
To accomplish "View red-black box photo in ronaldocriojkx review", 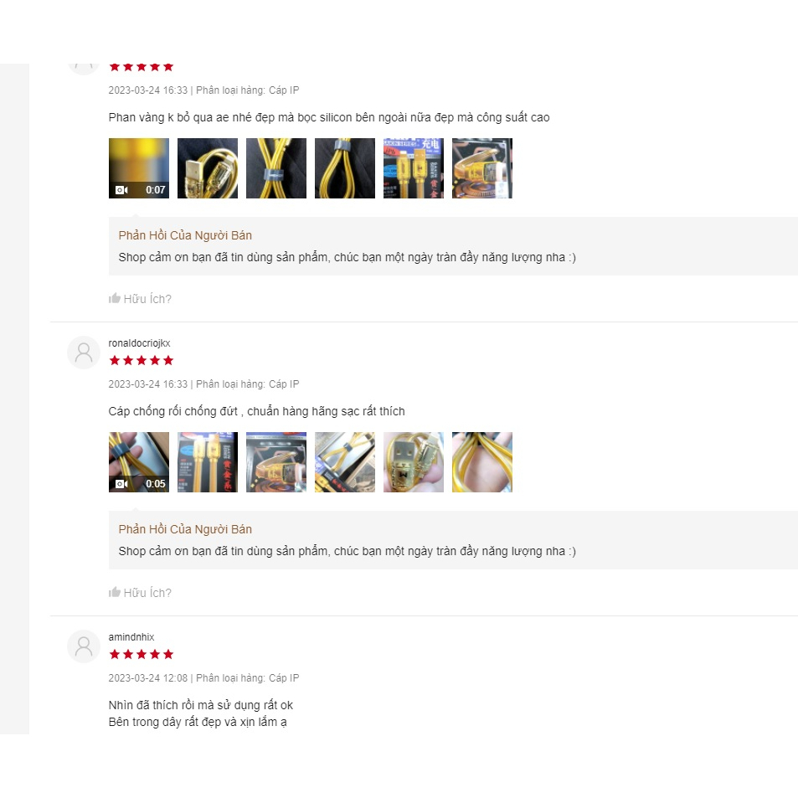I will click(208, 462).
